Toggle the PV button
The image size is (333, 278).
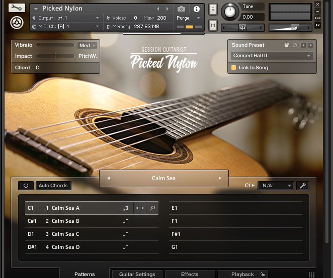tap(317, 25)
